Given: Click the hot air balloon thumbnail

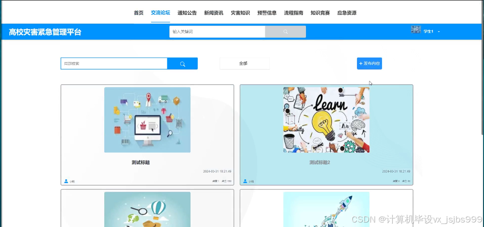Looking at the screenshot, I should point(147,210).
